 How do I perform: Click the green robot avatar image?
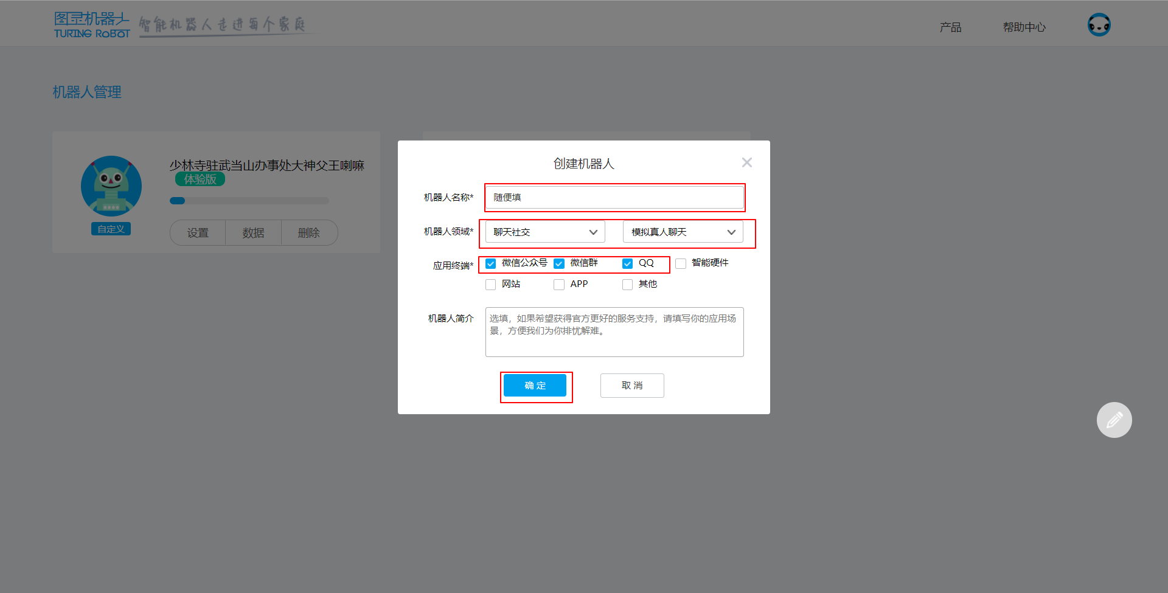tap(111, 186)
